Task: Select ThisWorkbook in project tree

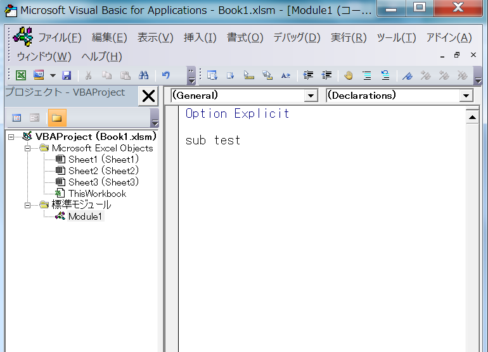Action: pos(97,194)
